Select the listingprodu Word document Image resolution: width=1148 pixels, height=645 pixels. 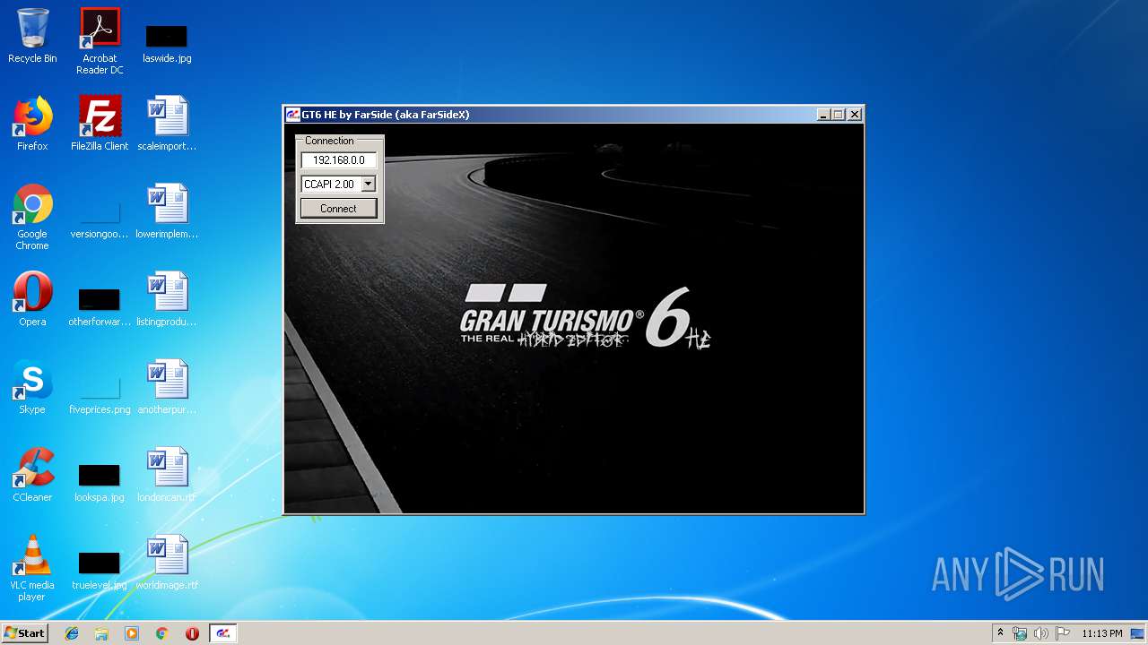click(167, 299)
